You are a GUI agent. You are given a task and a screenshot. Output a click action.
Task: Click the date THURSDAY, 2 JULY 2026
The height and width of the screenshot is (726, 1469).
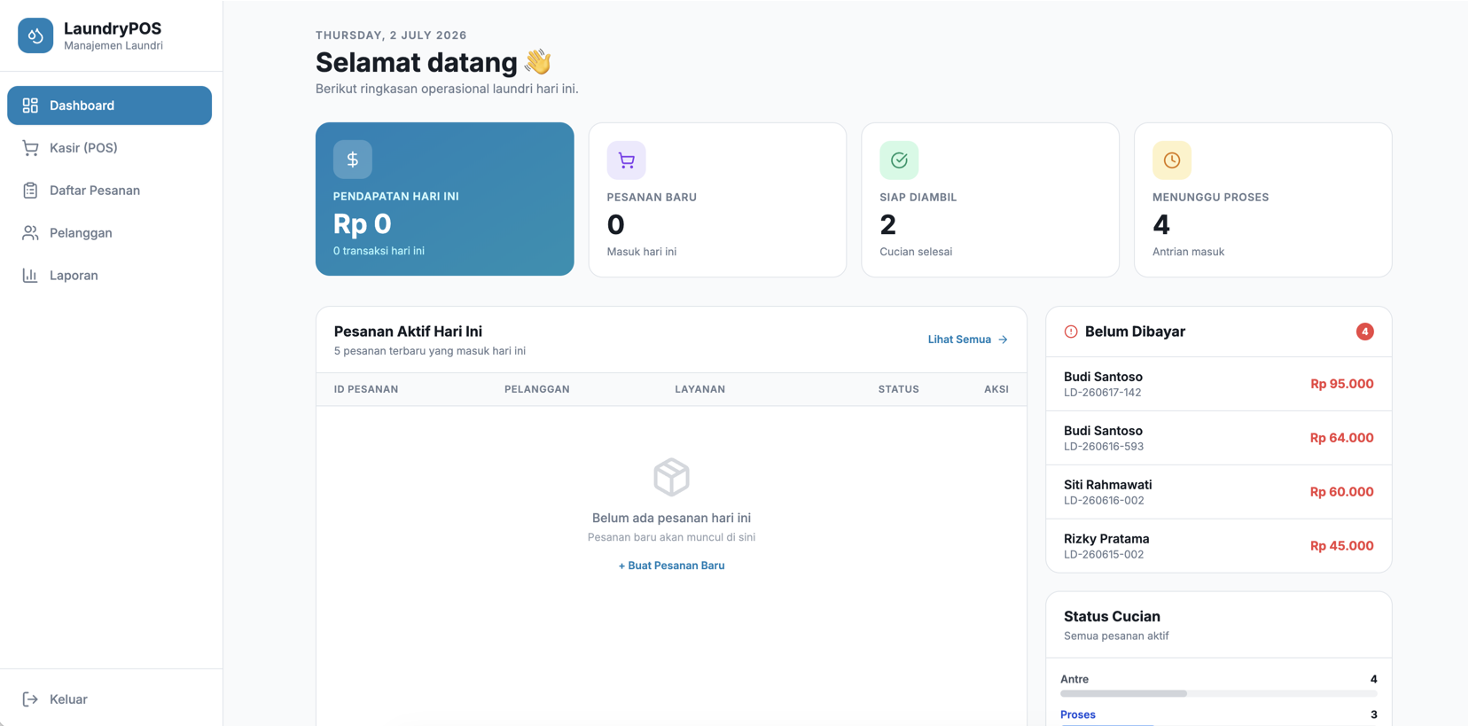click(x=391, y=35)
